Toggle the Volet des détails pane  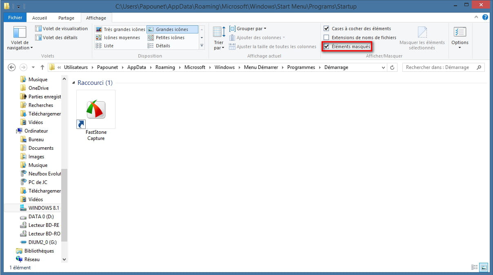point(57,38)
